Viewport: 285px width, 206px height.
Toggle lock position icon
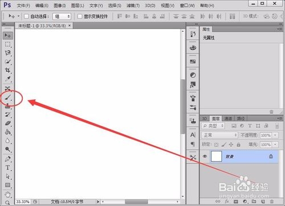(x=231, y=145)
